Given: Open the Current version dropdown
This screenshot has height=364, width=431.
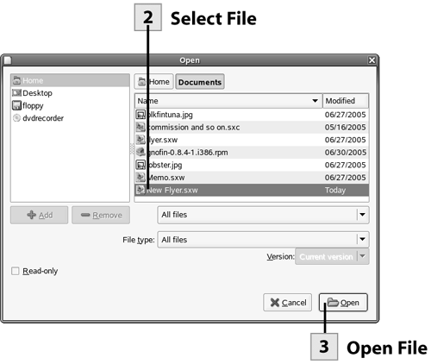Looking at the screenshot, I should pyautogui.click(x=332, y=256).
